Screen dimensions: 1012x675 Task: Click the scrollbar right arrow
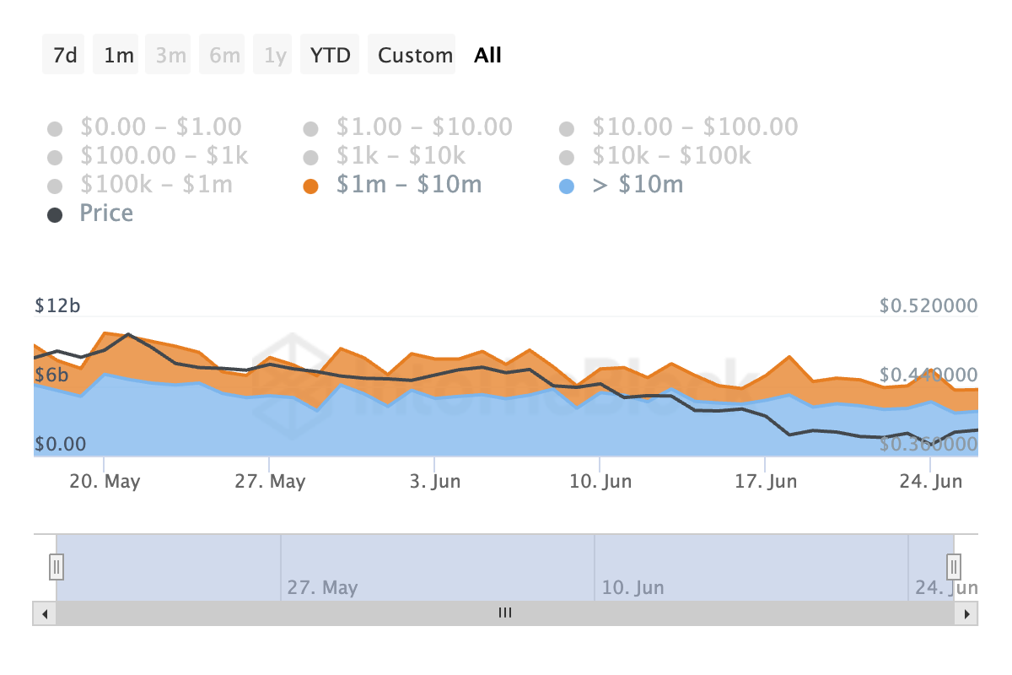pos(966,613)
